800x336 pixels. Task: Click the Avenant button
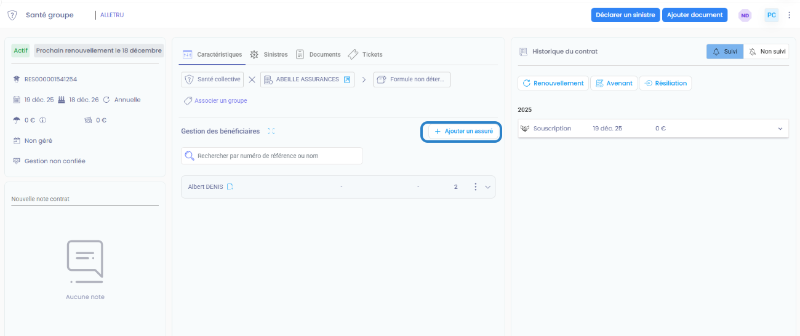[614, 83]
